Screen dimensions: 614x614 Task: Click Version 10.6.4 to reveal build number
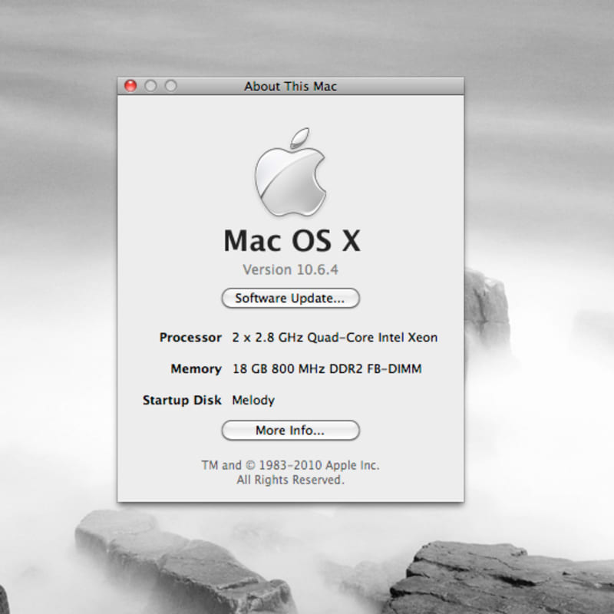[x=291, y=269]
